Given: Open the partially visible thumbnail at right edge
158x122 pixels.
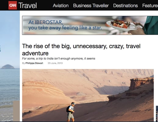Looking at the screenshot, I should click(157, 113).
